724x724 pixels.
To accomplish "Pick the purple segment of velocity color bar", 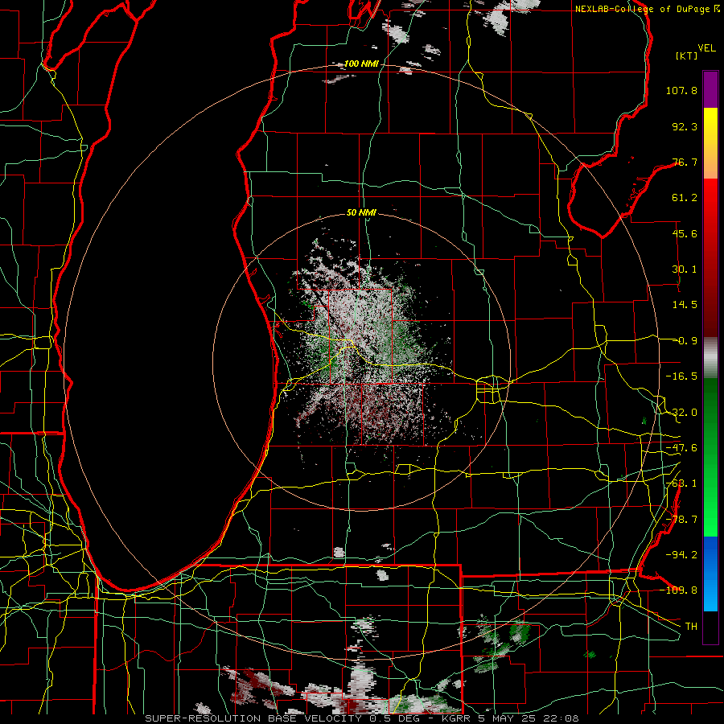I will [x=710, y=89].
